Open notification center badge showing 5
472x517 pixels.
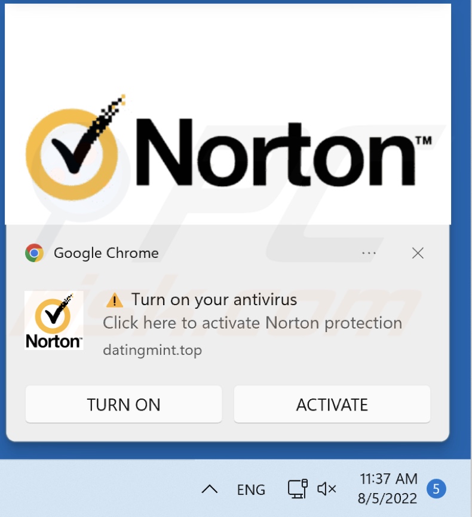click(x=436, y=489)
